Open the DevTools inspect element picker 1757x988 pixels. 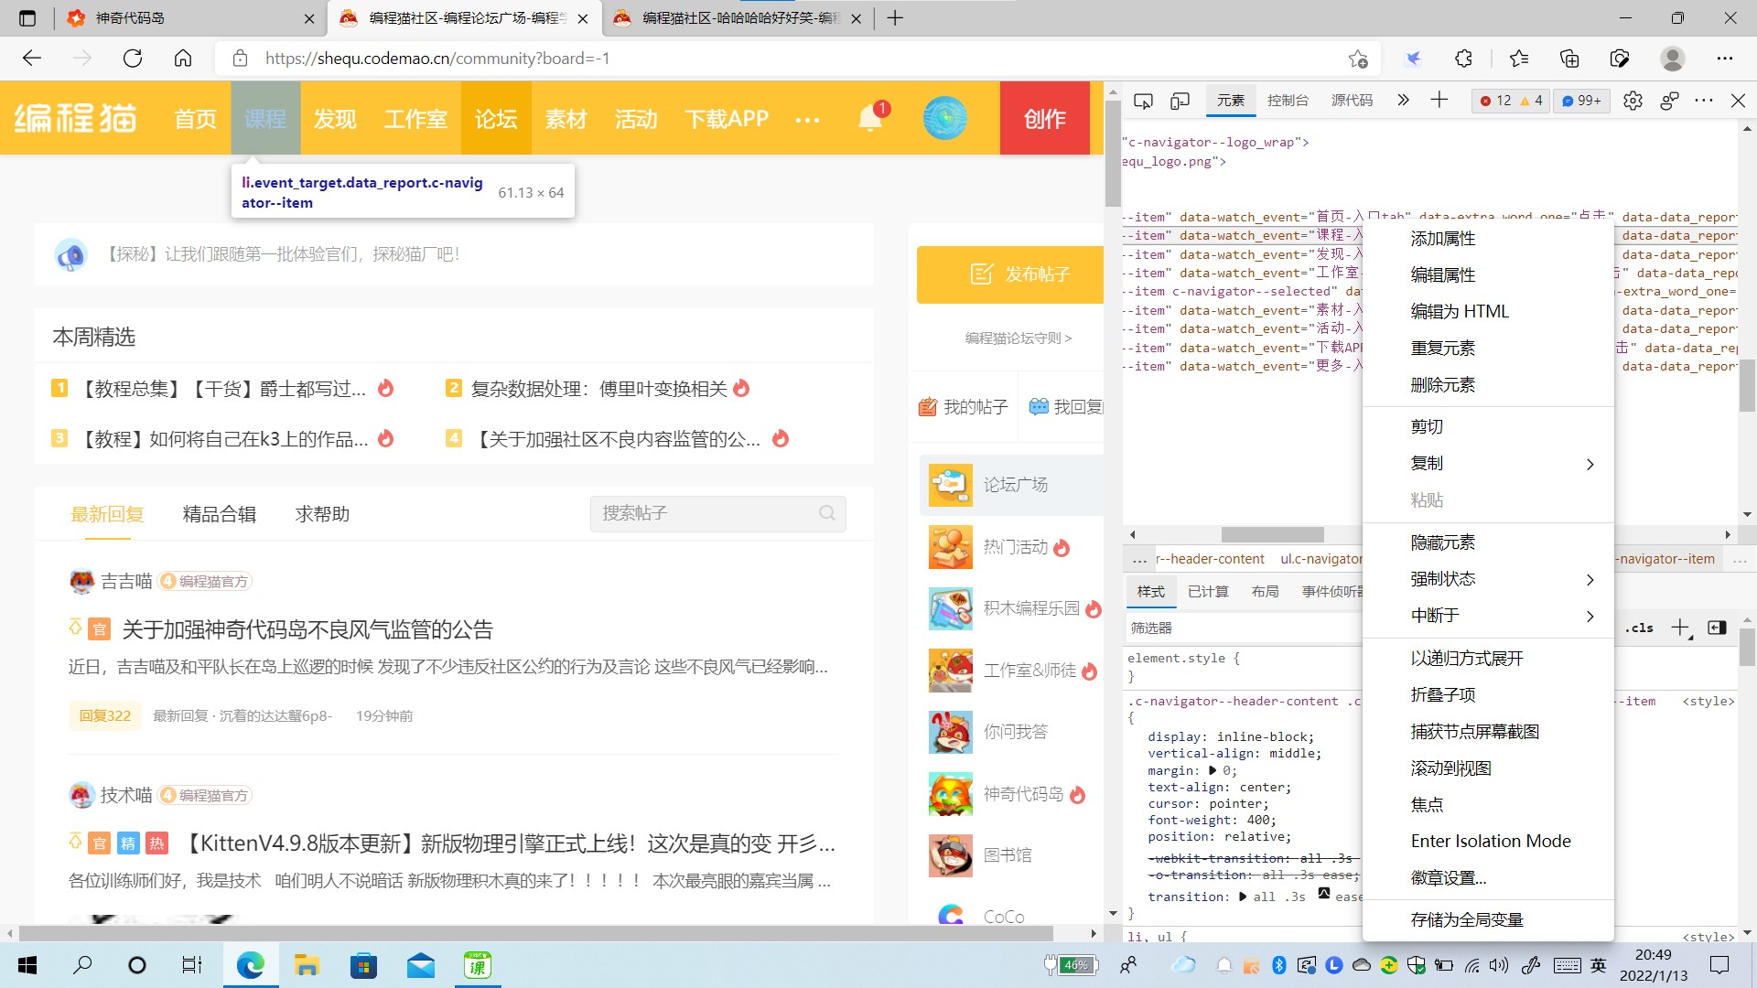[1143, 101]
